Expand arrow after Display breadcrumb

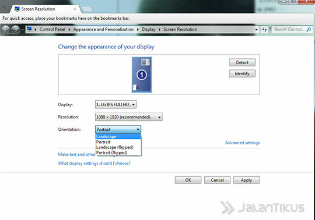159,30
